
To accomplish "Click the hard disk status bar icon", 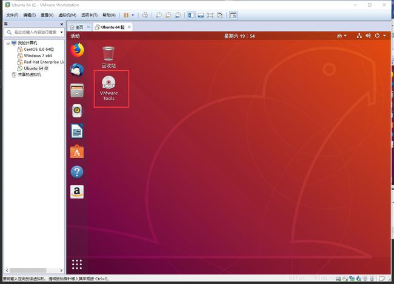I will click(339, 278).
